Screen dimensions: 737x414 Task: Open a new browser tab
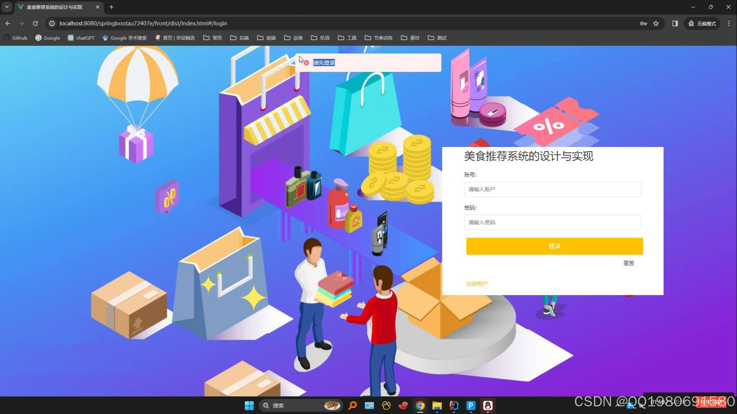(x=111, y=7)
